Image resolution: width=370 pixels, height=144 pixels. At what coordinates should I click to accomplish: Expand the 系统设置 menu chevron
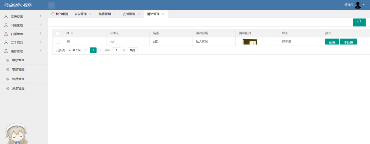[x=41, y=16]
